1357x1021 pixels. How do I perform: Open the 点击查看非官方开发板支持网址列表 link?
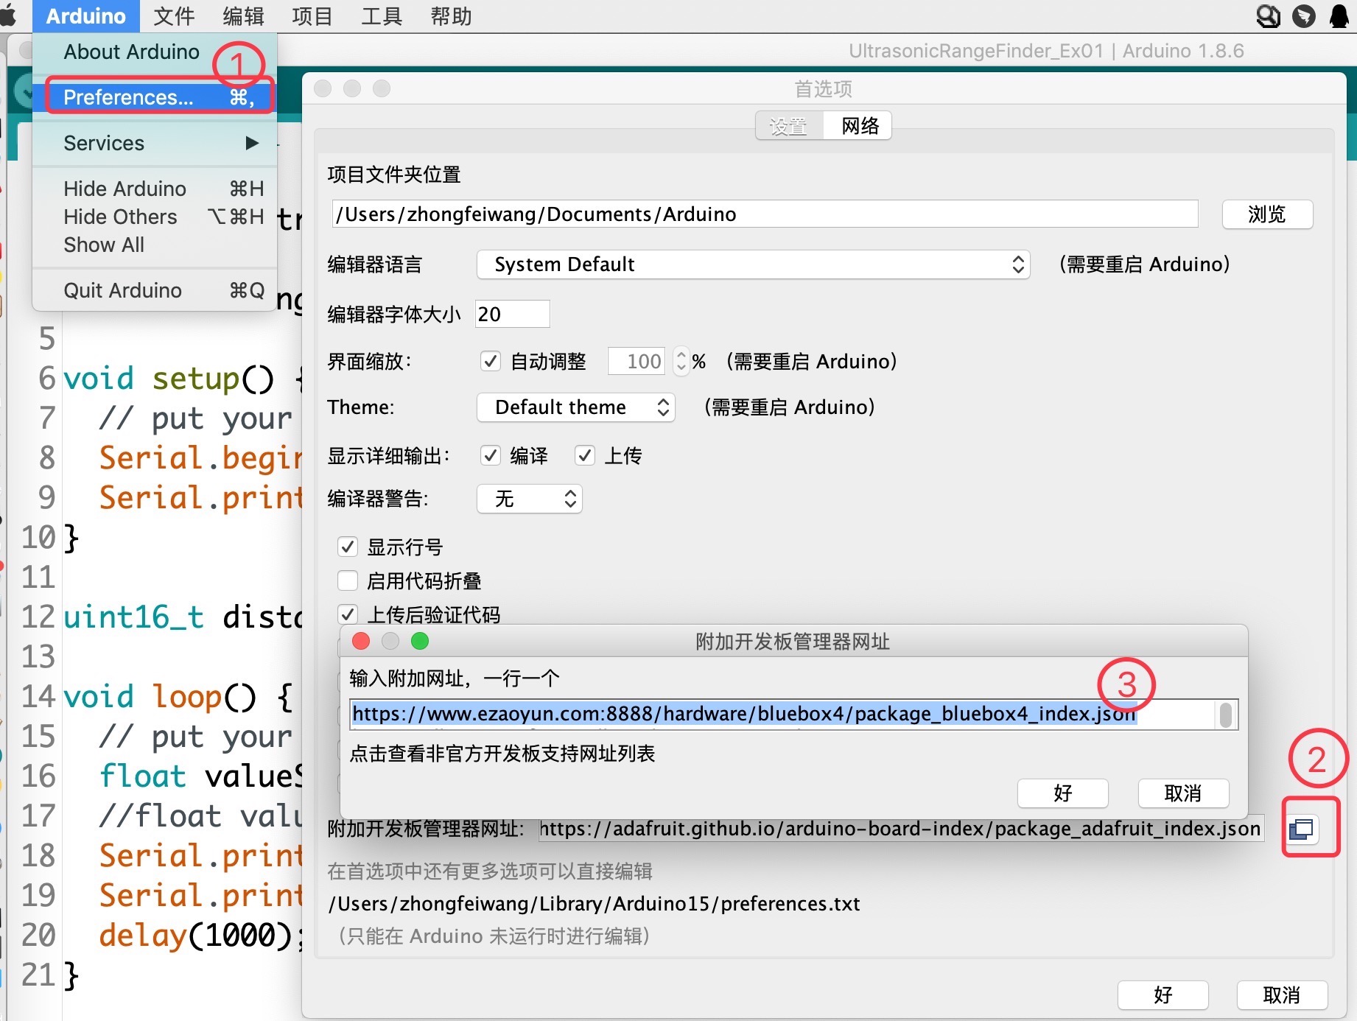pyautogui.click(x=502, y=754)
